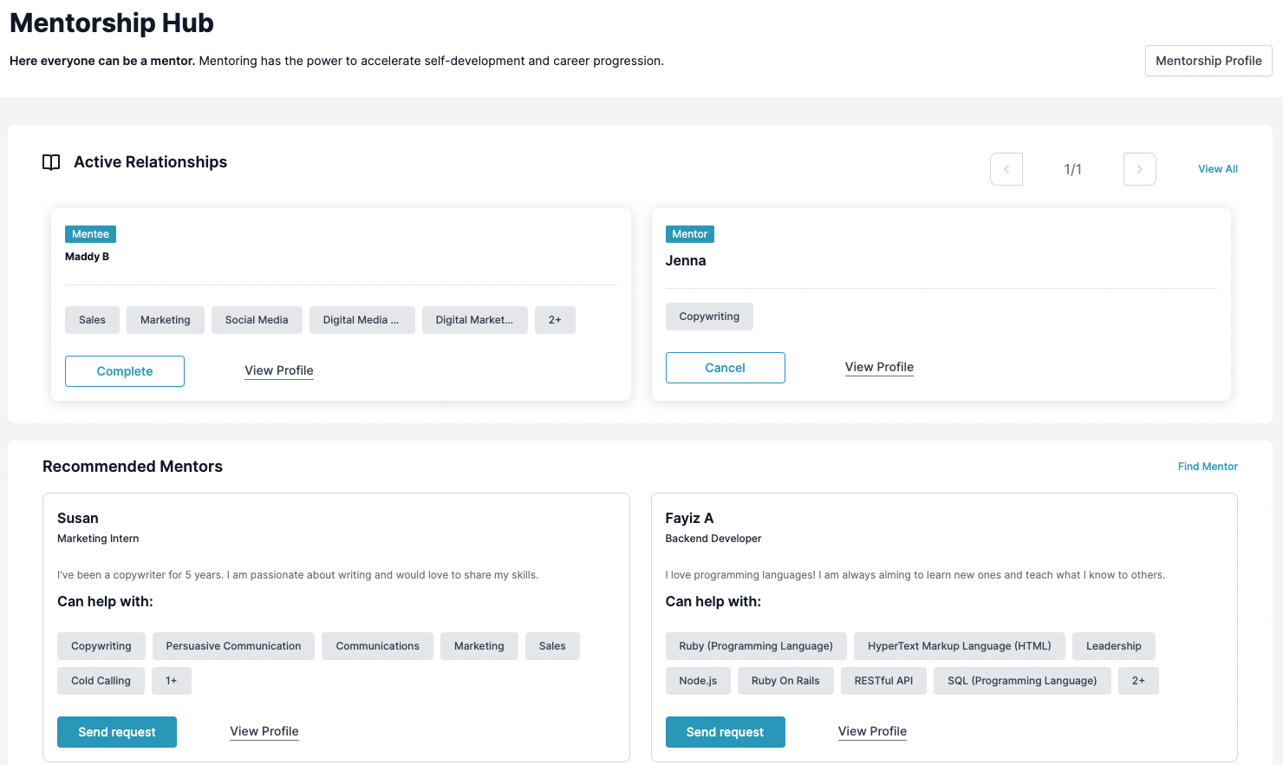
Task: Open the Find Mentor link
Action: [1207, 467]
